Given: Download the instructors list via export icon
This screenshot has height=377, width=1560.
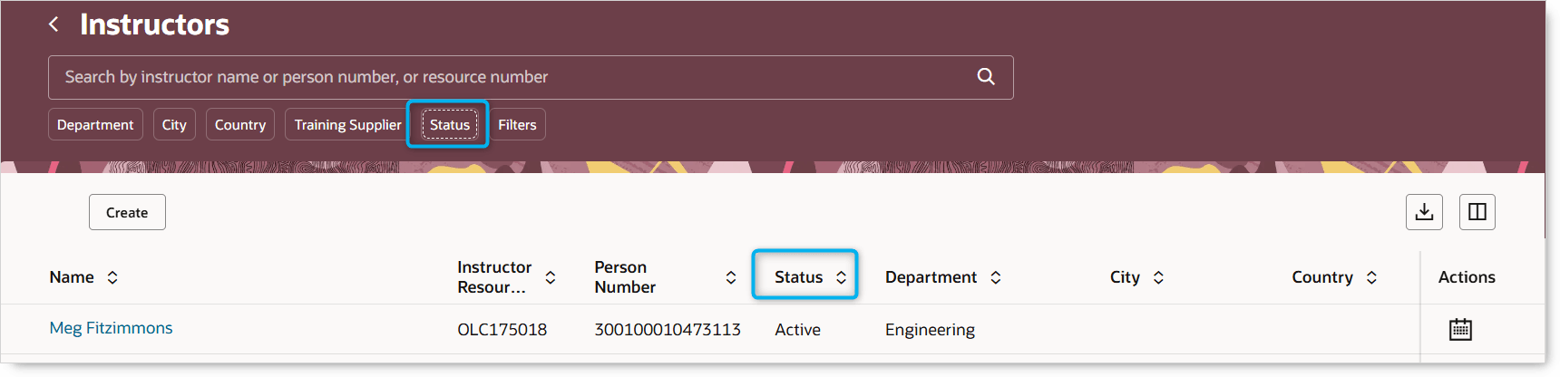Looking at the screenshot, I should click(x=1424, y=212).
